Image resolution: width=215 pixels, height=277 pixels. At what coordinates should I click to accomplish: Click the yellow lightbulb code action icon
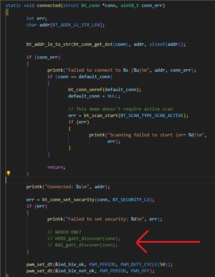8,173
